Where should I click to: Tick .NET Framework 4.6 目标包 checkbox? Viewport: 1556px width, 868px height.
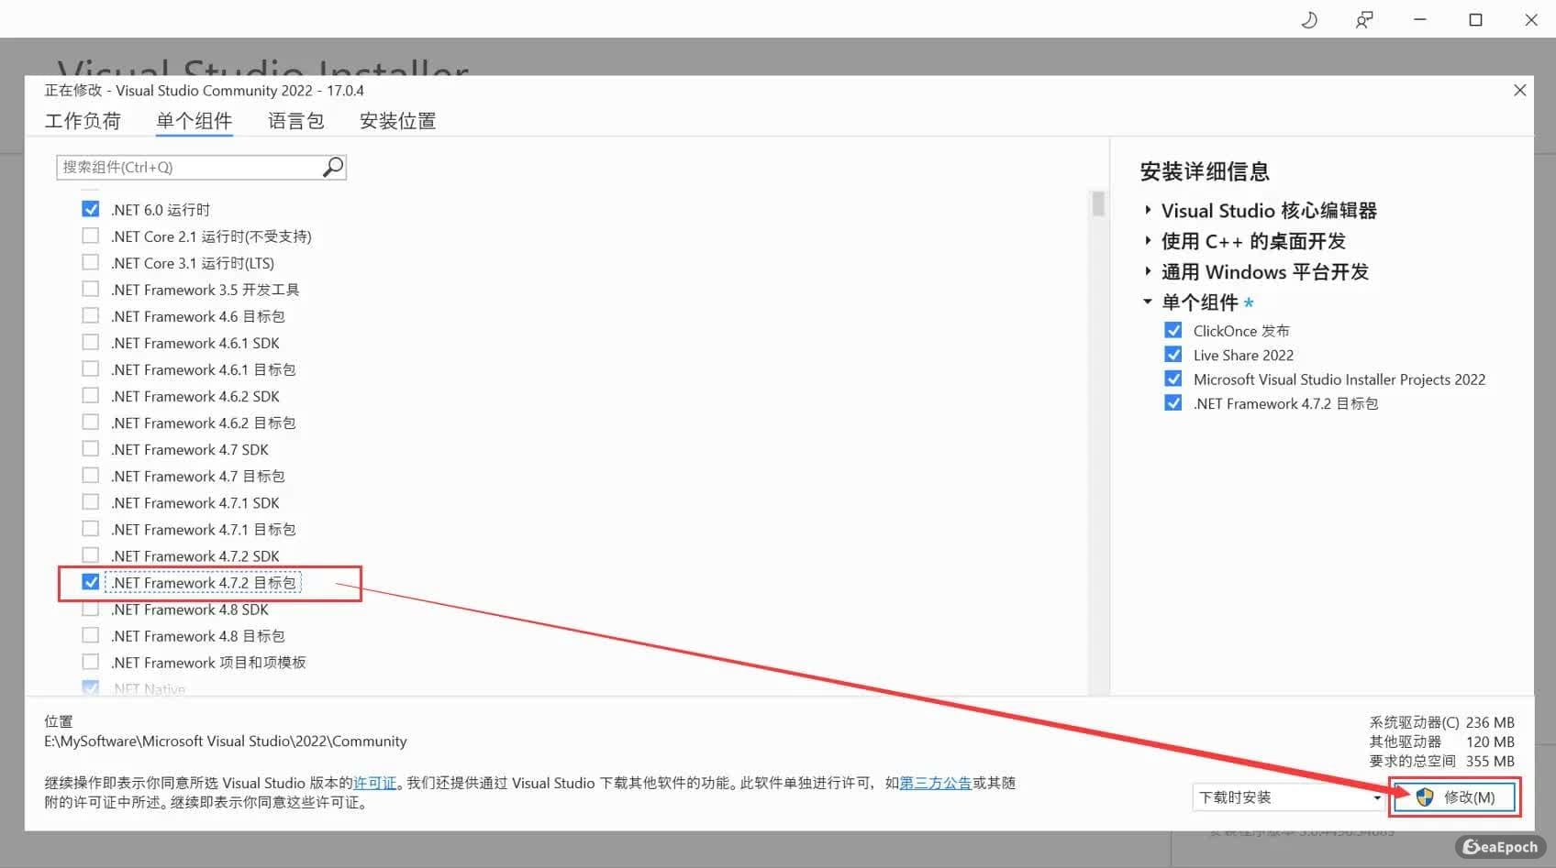click(91, 315)
